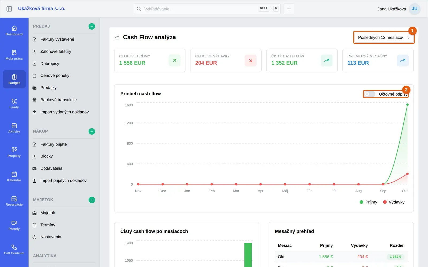Add new item in MAJETOK section
This screenshot has width=428, height=267.
pyautogui.click(x=92, y=200)
